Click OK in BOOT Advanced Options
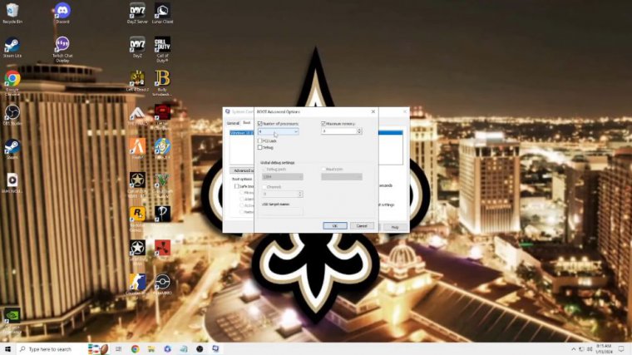632x355 pixels. pos(334,225)
